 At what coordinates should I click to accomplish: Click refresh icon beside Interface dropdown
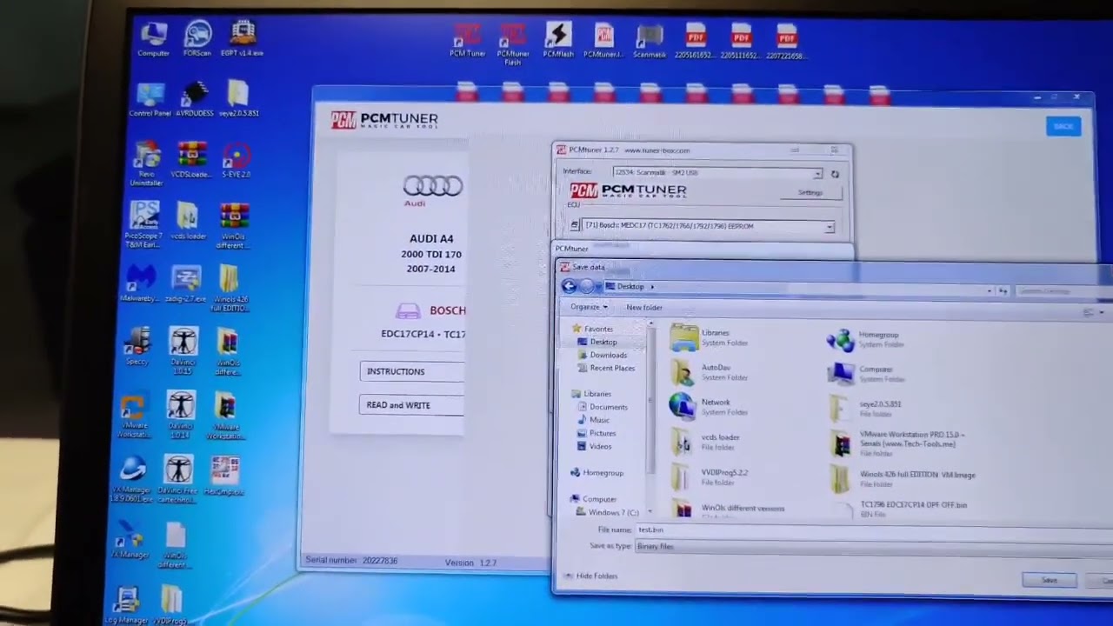(x=835, y=174)
